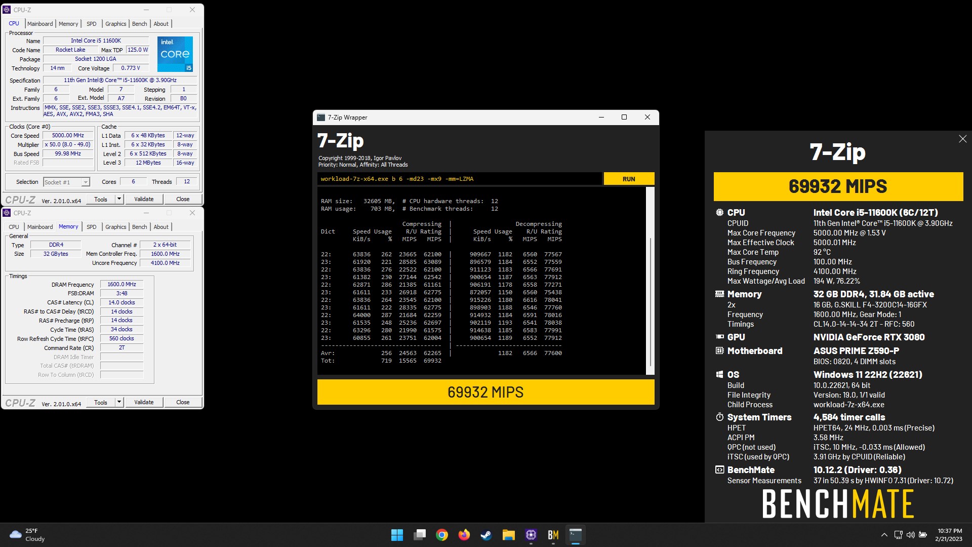This screenshot has width=972, height=547.
Task: Click top CPU-Z window title icon
Action: [7, 10]
